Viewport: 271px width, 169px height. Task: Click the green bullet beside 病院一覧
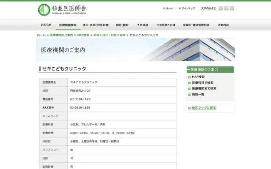pos(189,95)
